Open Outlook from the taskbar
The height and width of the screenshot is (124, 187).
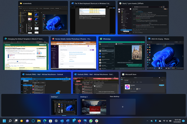[x=62, y=121]
